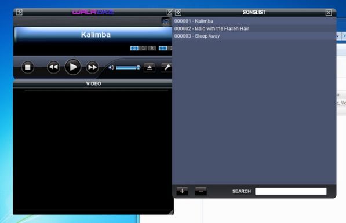Start playing Kalimba with the play button

73,67
